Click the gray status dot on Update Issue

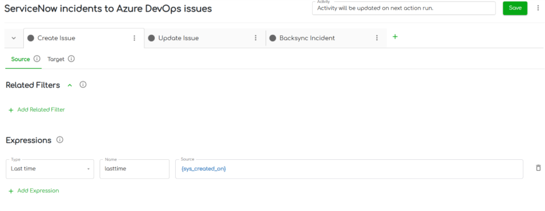151,38
